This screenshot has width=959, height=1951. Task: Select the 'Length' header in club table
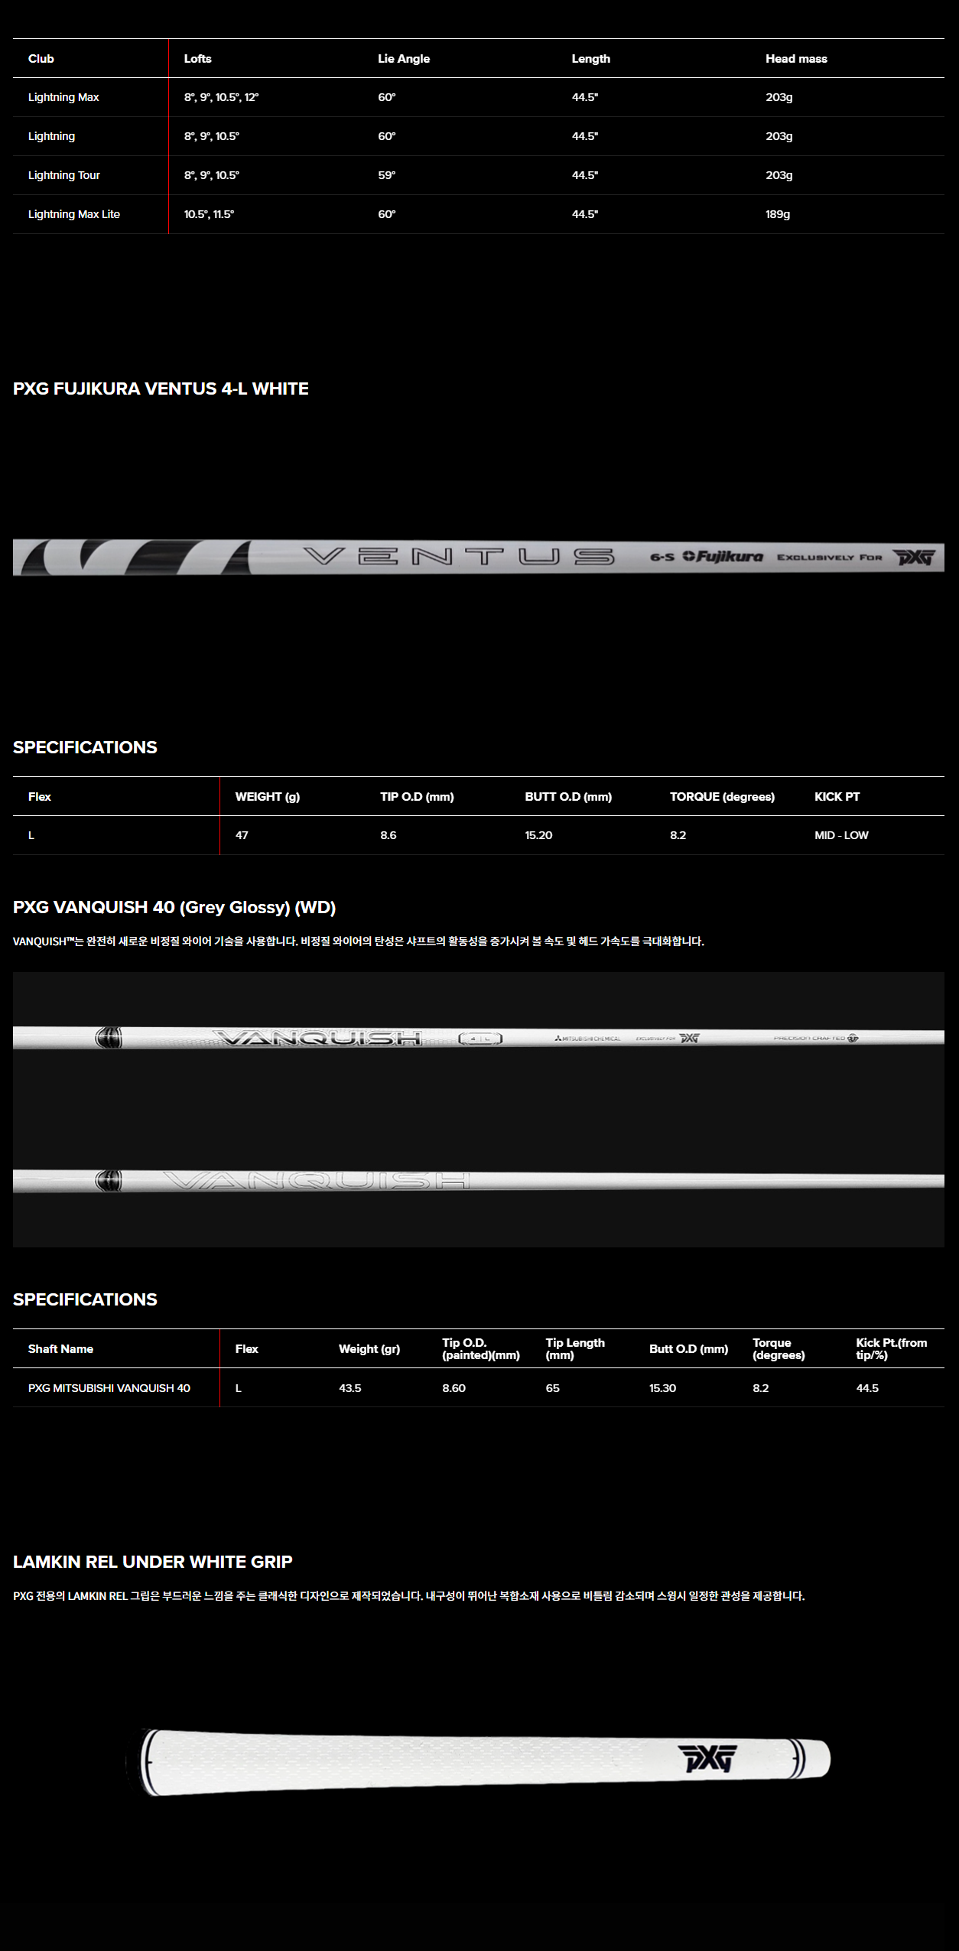[591, 59]
